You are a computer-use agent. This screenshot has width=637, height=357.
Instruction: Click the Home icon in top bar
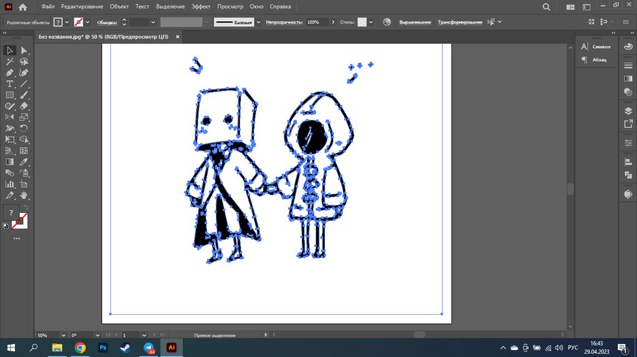coord(22,7)
